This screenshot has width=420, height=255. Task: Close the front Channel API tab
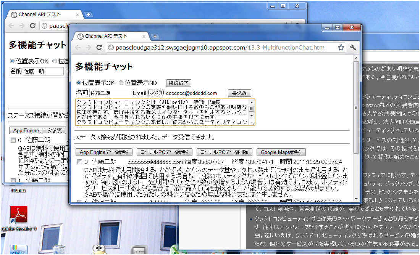click(x=144, y=36)
